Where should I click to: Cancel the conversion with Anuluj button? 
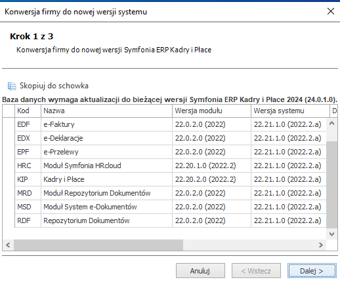click(x=200, y=271)
